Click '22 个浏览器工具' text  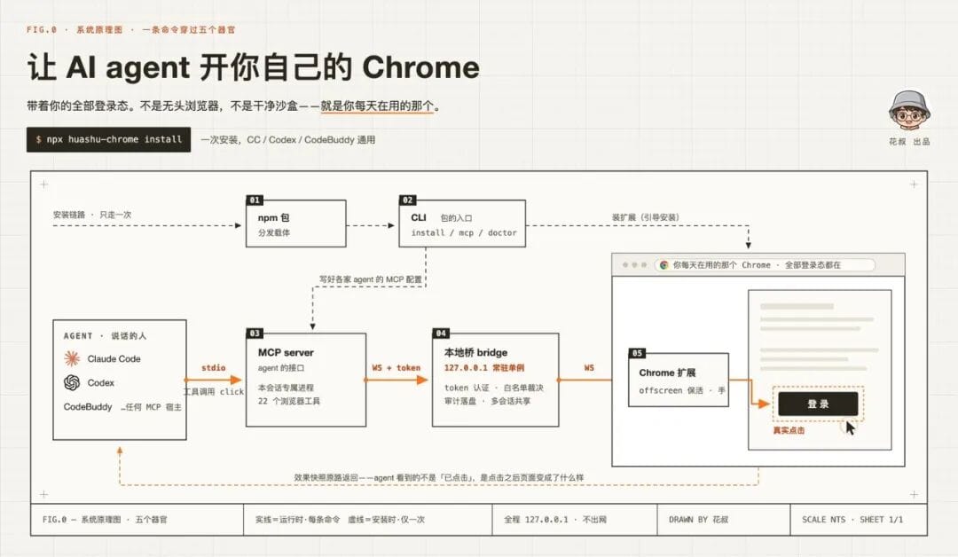288,401
